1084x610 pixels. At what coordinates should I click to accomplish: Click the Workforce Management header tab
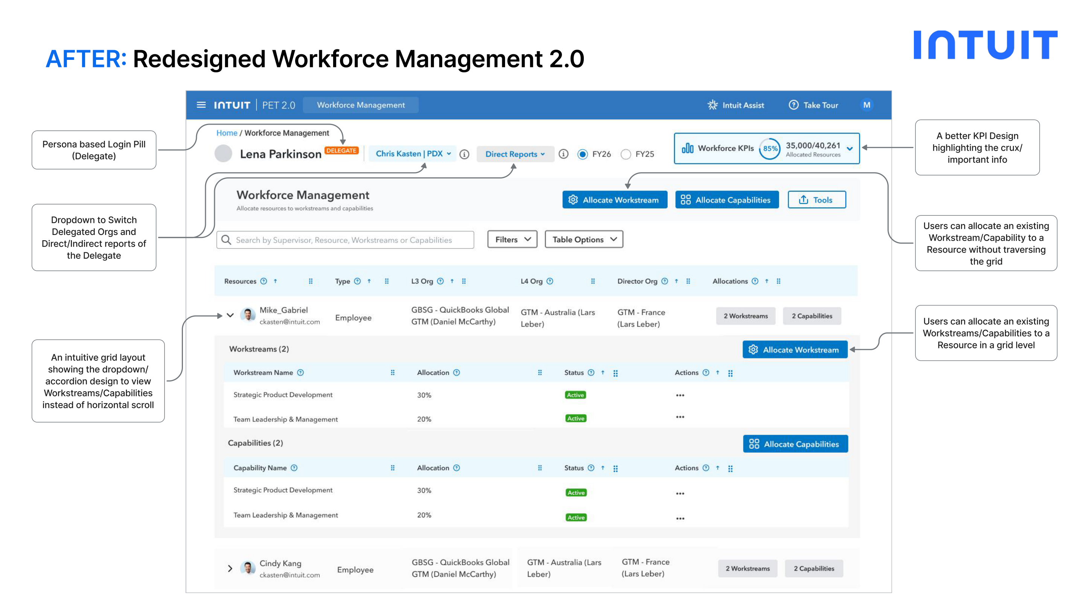pos(361,105)
